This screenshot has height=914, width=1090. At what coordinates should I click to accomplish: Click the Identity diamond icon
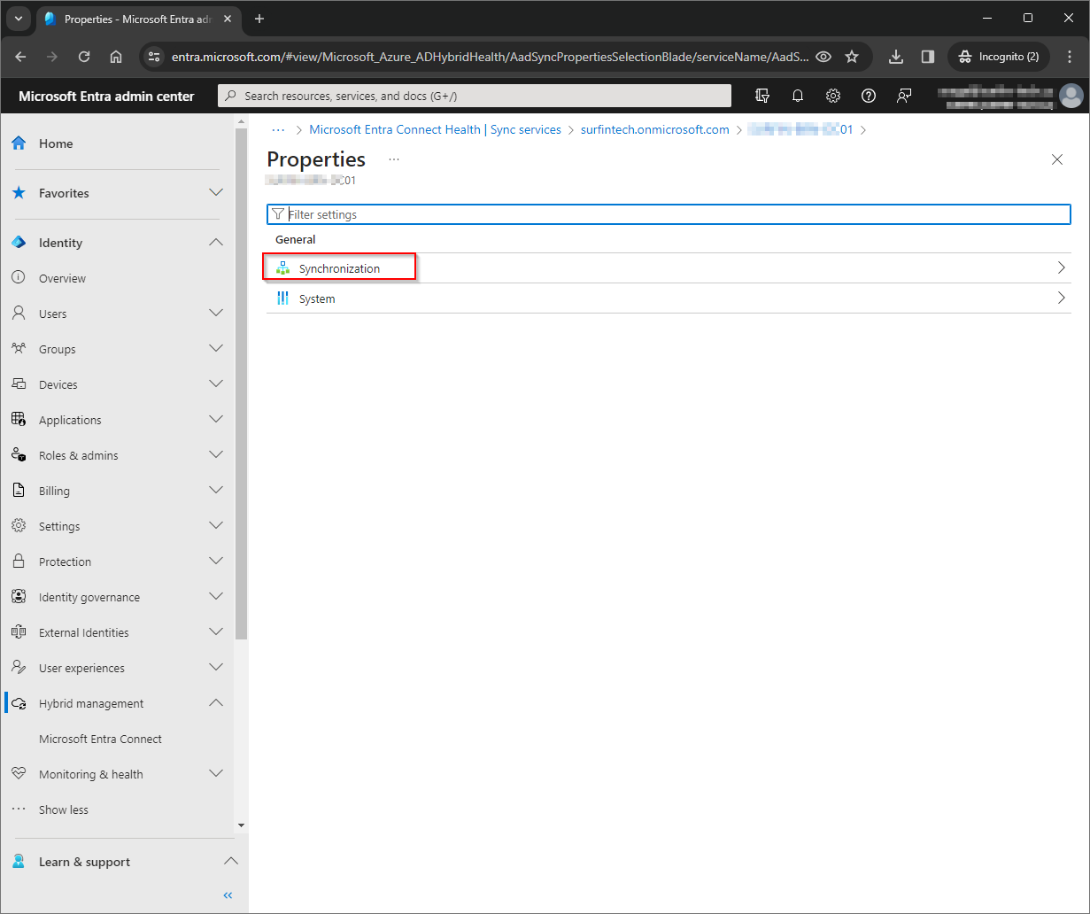pyautogui.click(x=19, y=243)
